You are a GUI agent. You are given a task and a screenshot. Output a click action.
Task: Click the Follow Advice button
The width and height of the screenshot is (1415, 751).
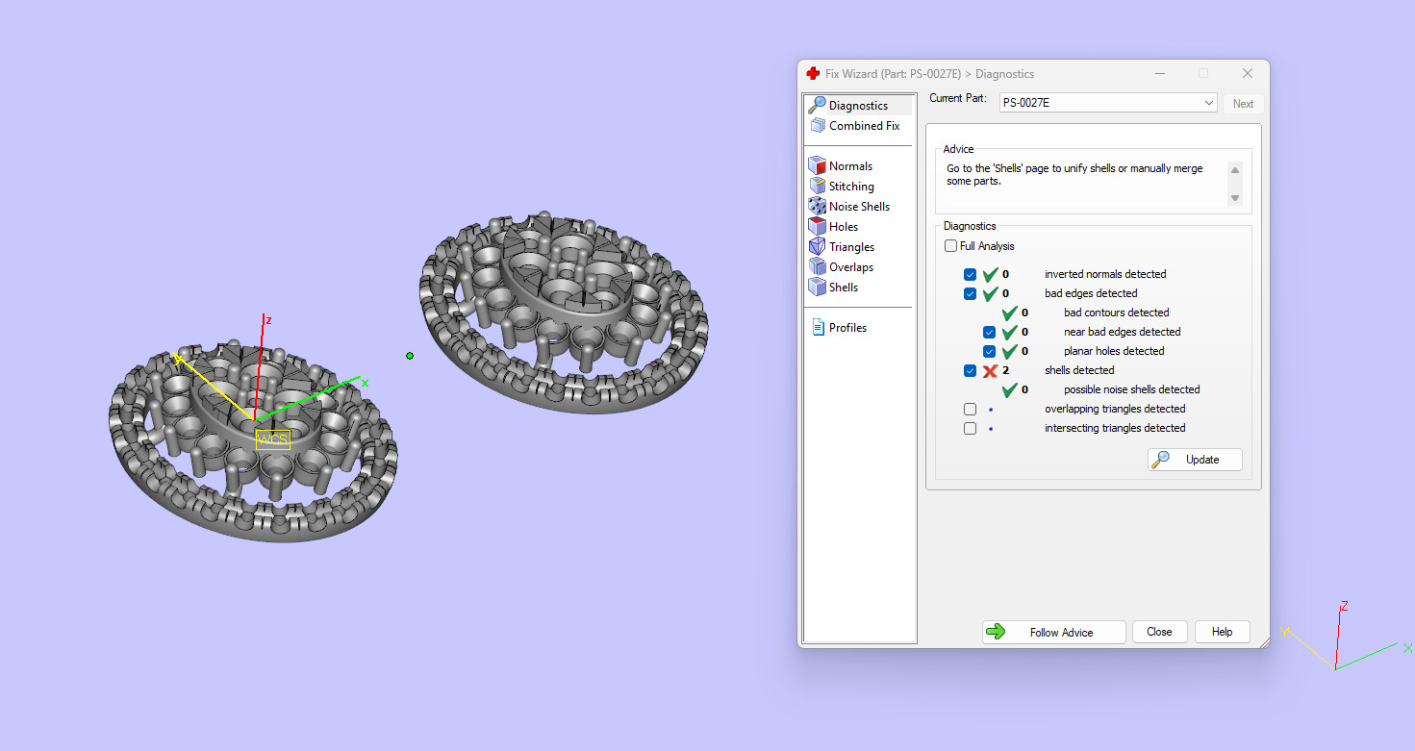click(1053, 632)
